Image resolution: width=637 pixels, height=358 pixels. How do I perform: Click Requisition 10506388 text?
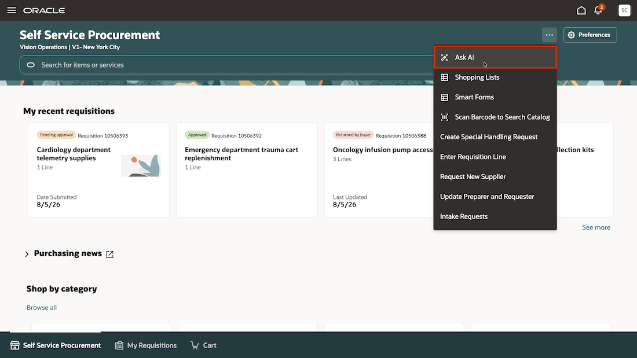pyautogui.click(x=401, y=135)
